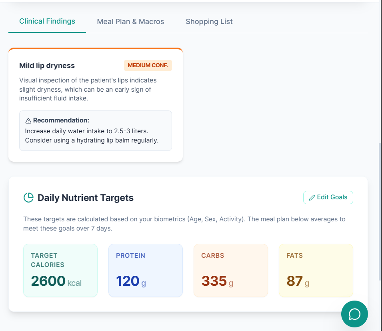Click the warning triangle icon next to Recommendation
This screenshot has height=331, width=382.
point(28,120)
